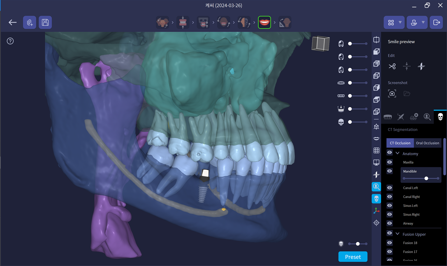Viewport: 447px width, 266px height.
Task: Switch to the Oral Occlusion tab
Action: (427, 143)
